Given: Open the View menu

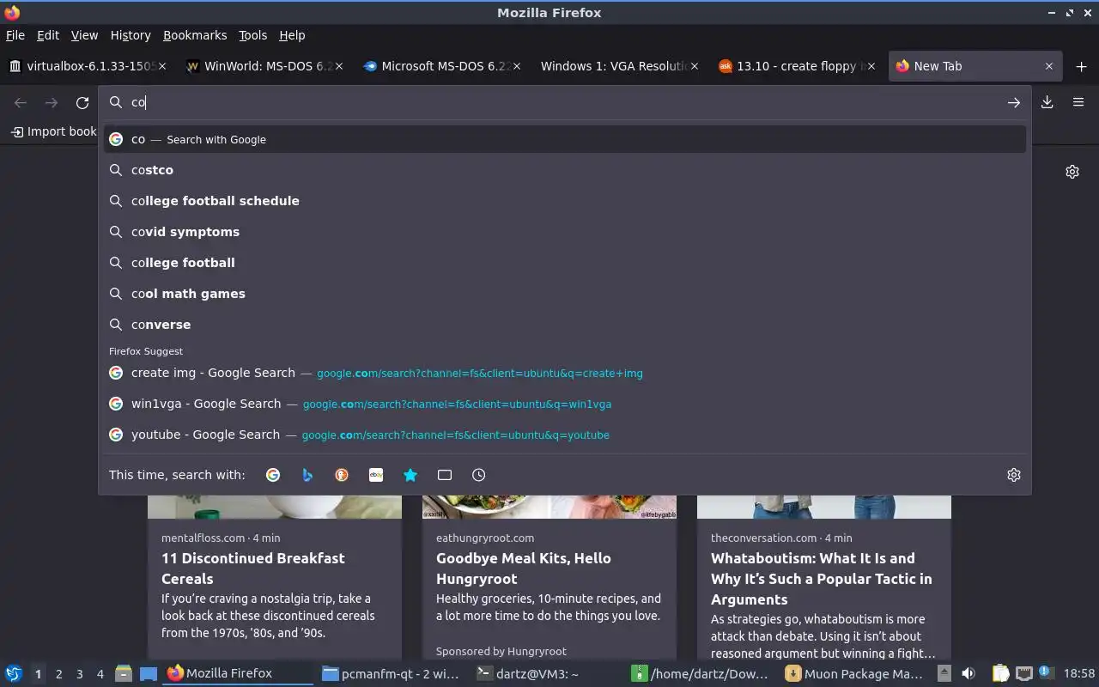Looking at the screenshot, I should [x=84, y=35].
